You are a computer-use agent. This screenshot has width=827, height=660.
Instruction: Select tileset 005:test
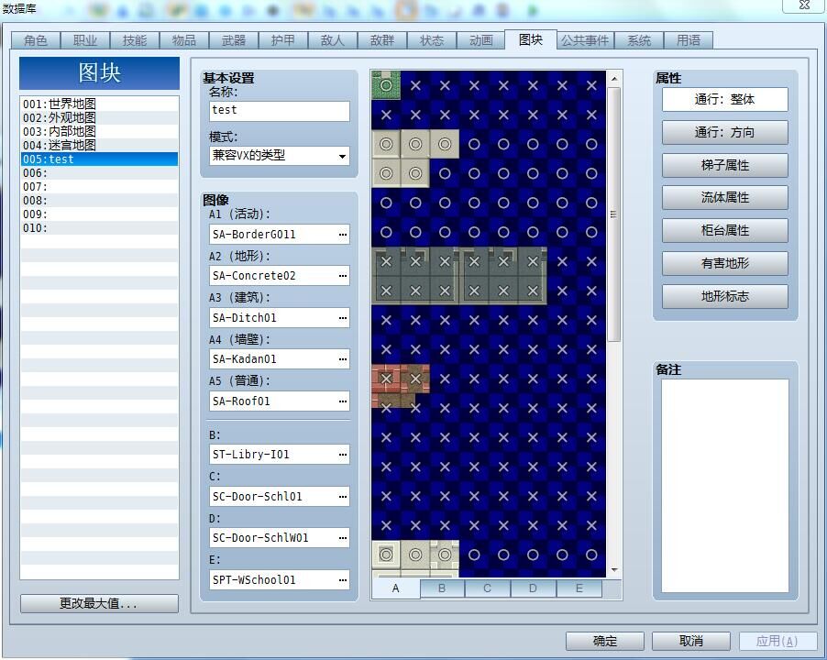pos(99,159)
